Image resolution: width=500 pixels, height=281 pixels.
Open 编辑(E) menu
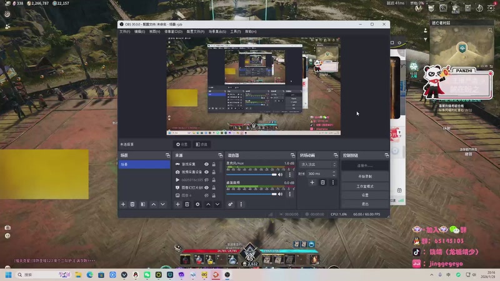click(139, 32)
